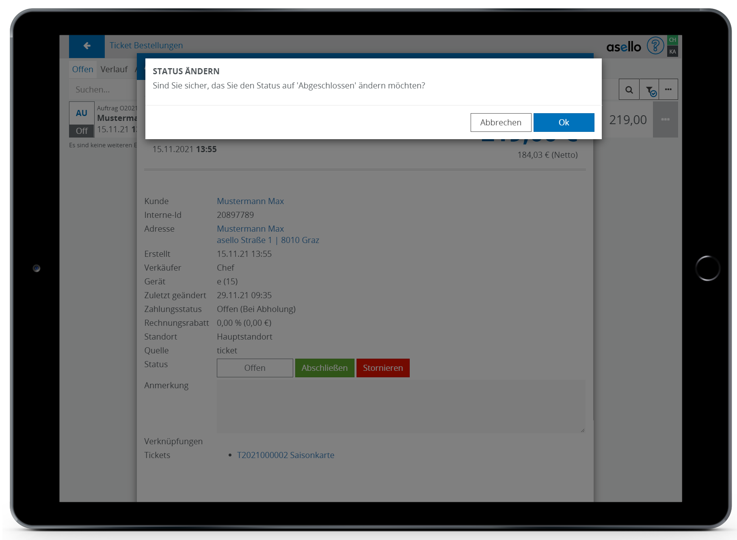Open the help question mark icon

click(655, 46)
